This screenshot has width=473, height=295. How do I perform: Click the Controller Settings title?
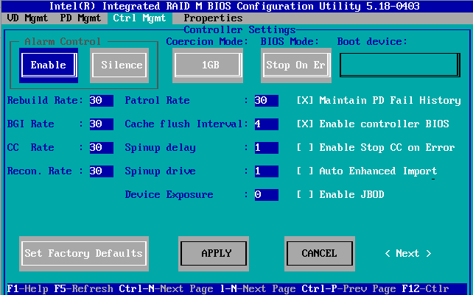click(240, 30)
